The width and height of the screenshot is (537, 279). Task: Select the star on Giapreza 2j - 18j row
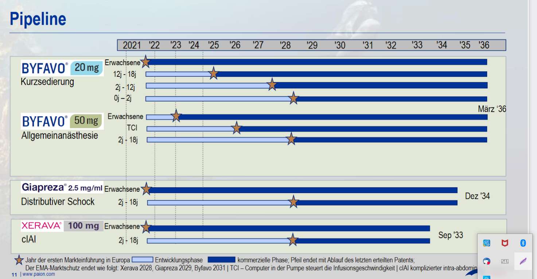pyautogui.click(x=293, y=202)
